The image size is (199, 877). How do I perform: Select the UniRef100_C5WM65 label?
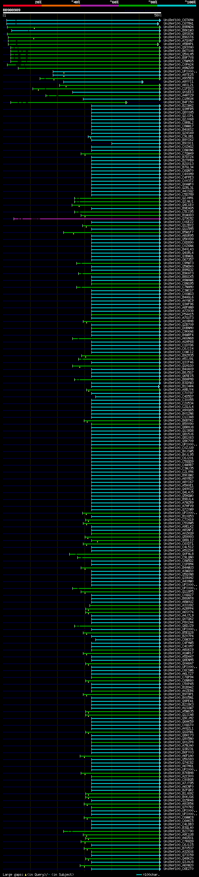[x=178, y=61]
